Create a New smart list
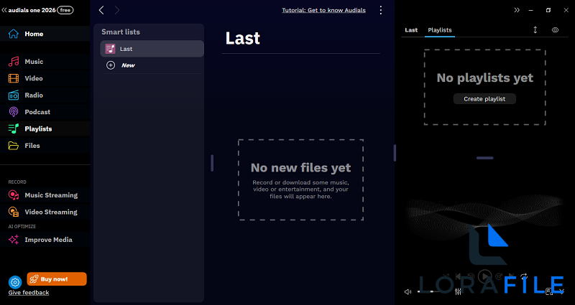Screen dimensions: 575x305 tap(152, 65)
